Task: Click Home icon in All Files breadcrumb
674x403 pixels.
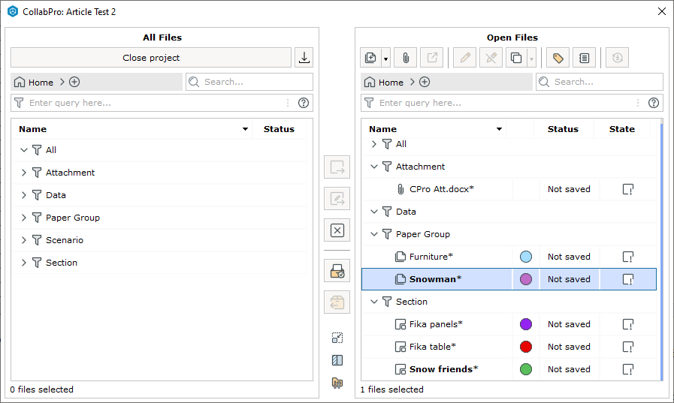Action: click(20, 82)
